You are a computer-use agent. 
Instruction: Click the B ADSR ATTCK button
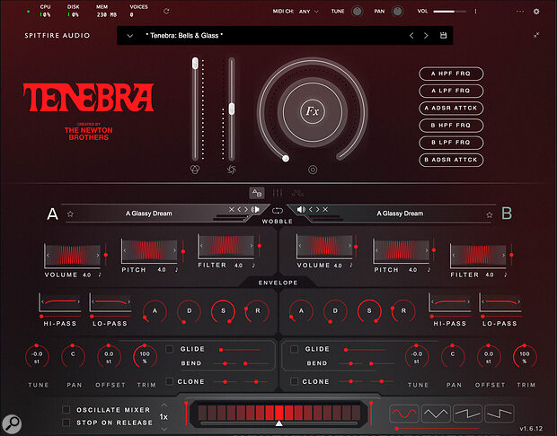(451, 160)
